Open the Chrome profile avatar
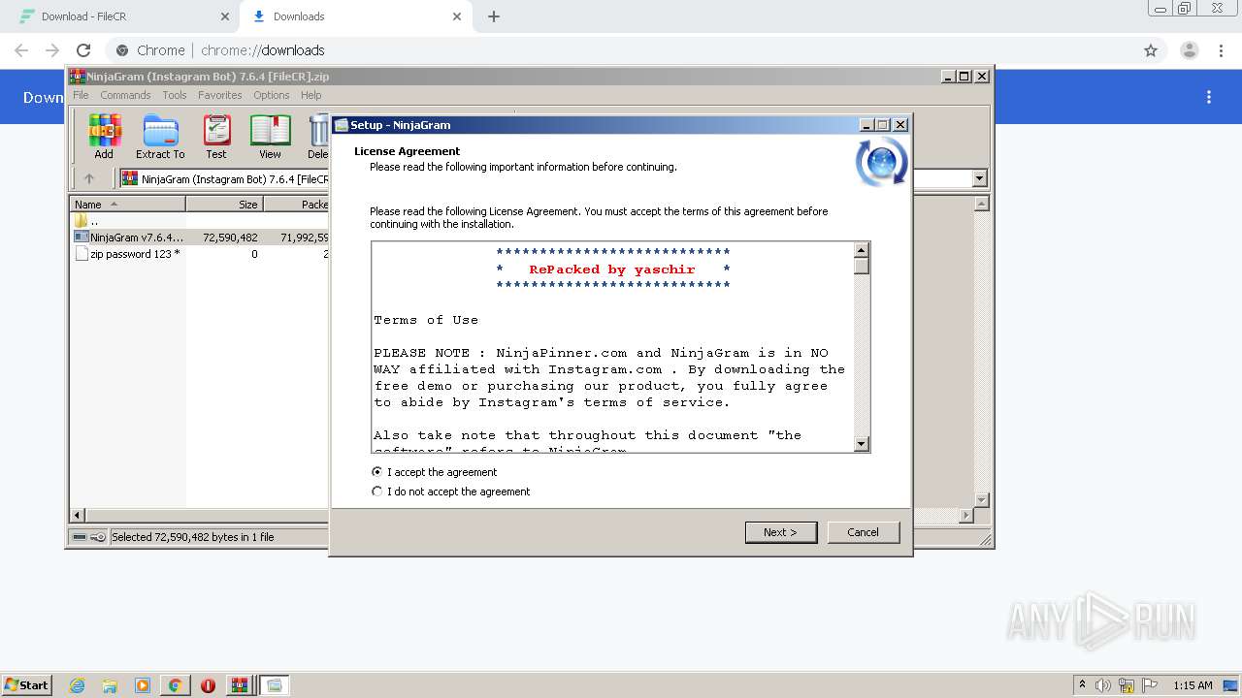Image resolution: width=1242 pixels, height=698 pixels. (x=1189, y=50)
